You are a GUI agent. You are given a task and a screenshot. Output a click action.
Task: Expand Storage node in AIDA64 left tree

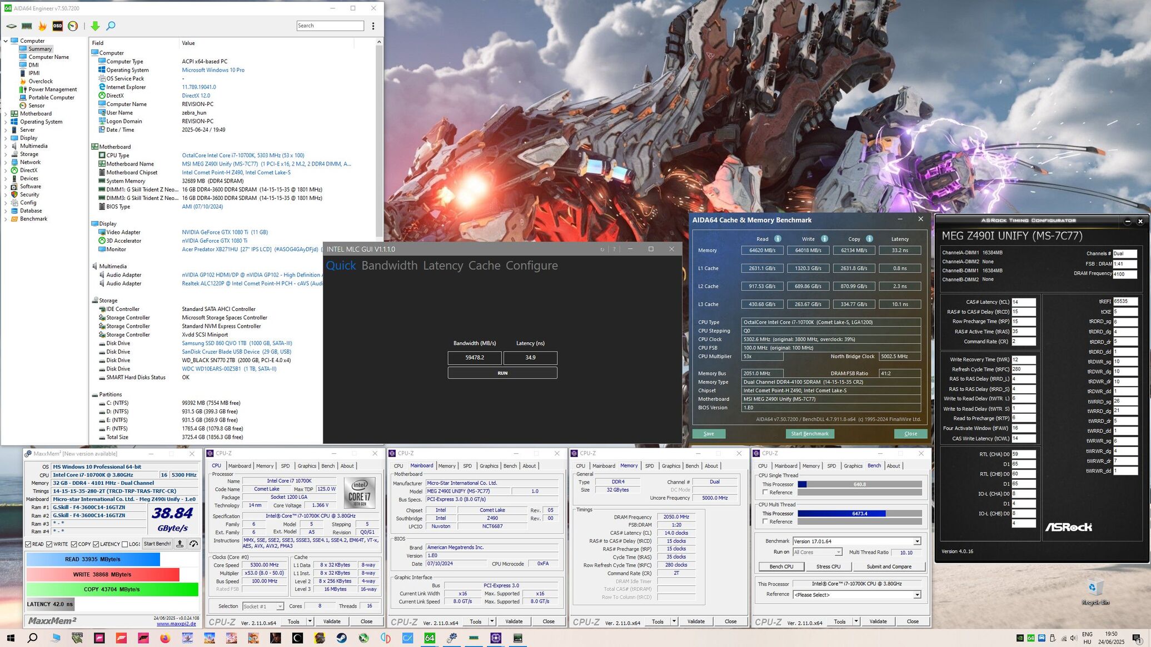coord(6,154)
